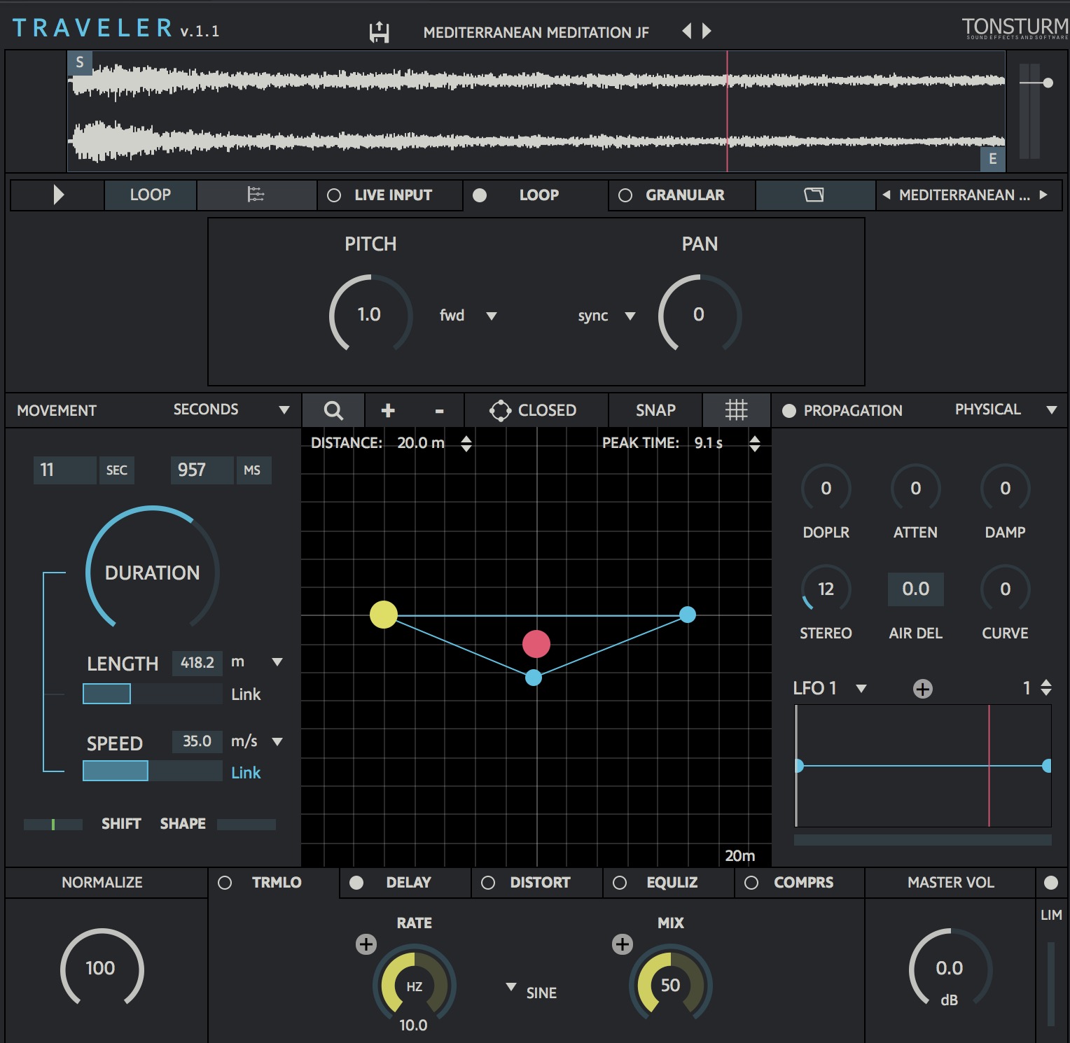
Task: Toggle the grid display icon next to SNAP
Action: tap(736, 410)
